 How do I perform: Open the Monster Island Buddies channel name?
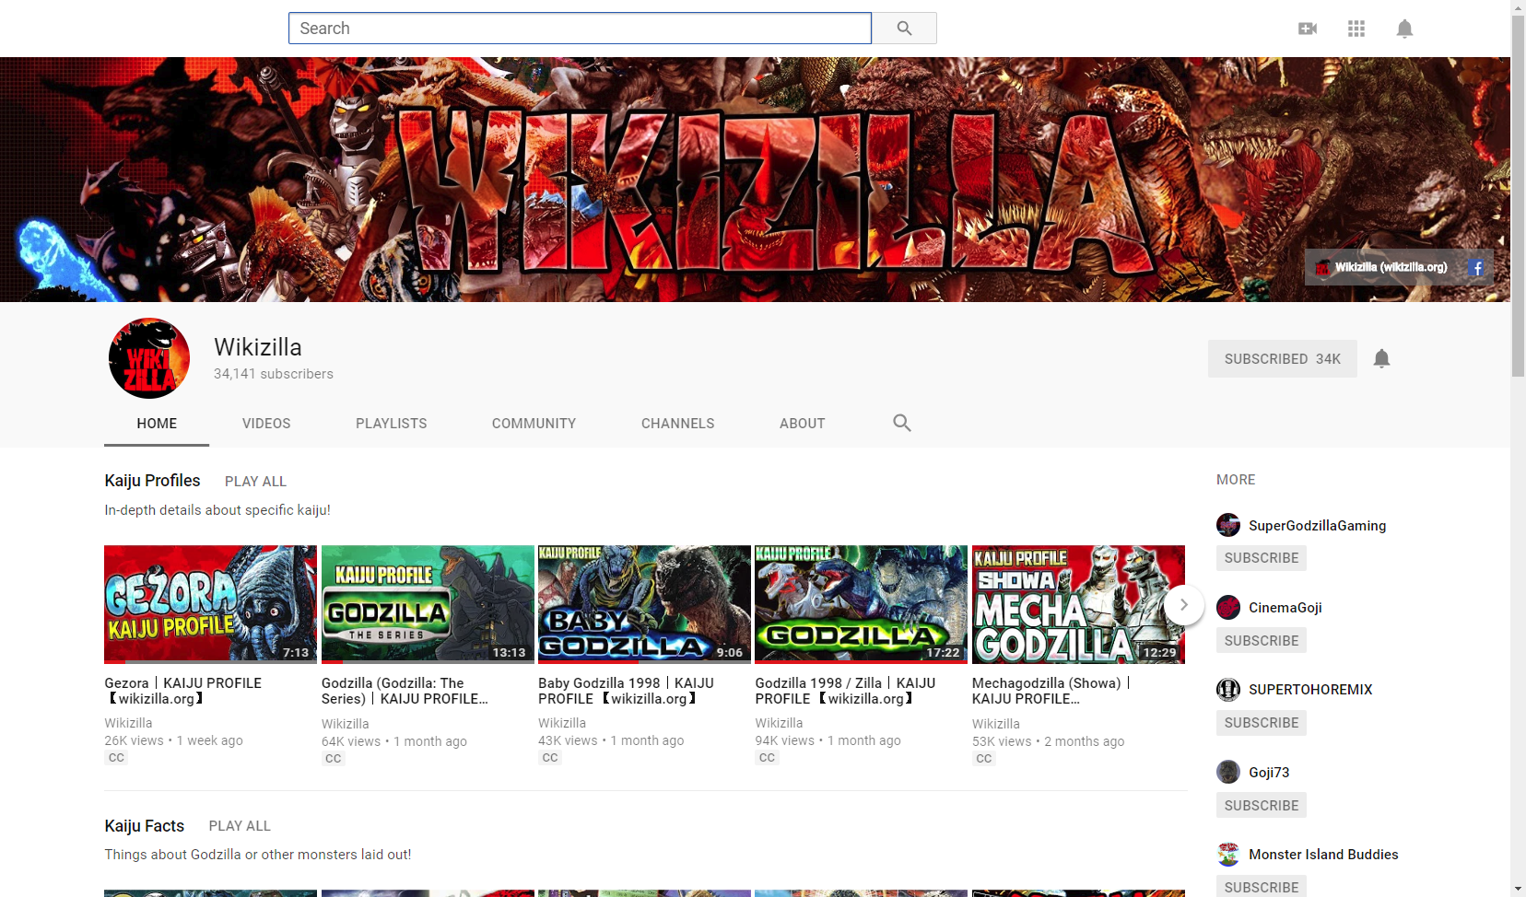1323,854
